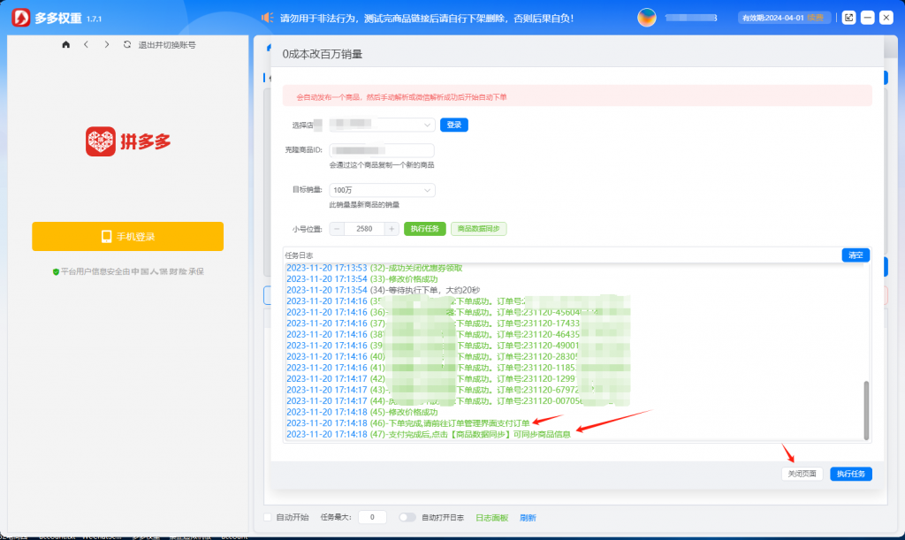Clear the task log with 清空
The width and height of the screenshot is (905, 540).
[856, 255]
